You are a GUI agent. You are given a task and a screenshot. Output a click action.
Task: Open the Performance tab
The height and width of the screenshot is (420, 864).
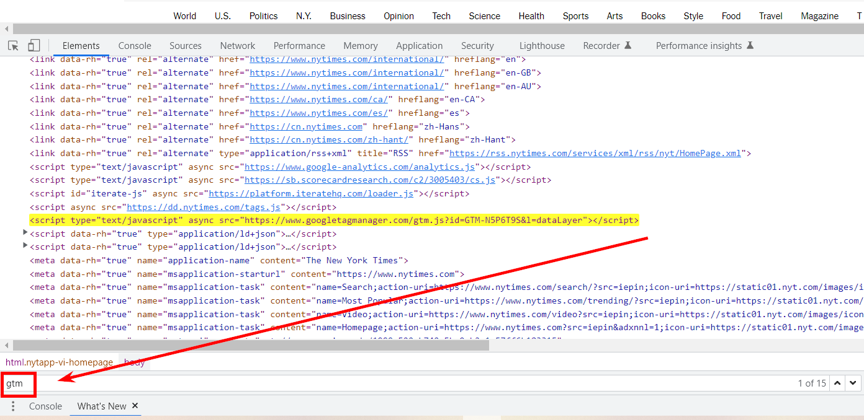click(299, 46)
